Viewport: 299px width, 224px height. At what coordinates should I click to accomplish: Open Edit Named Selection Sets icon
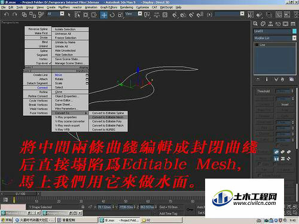pos(209,15)
